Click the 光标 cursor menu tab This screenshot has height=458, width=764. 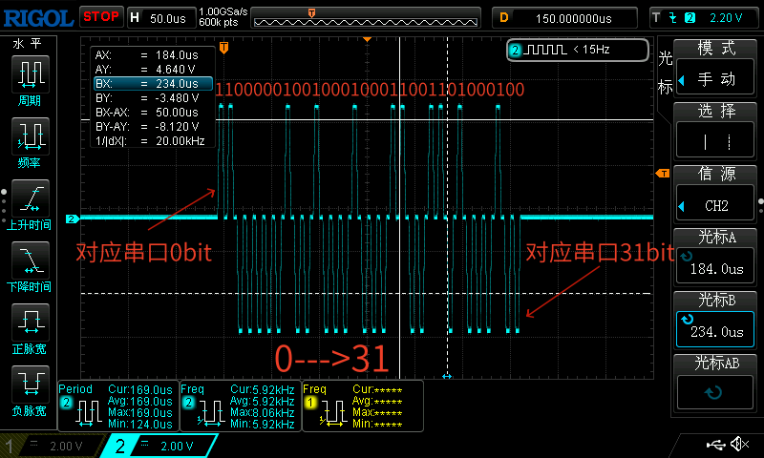coord(666,73)
